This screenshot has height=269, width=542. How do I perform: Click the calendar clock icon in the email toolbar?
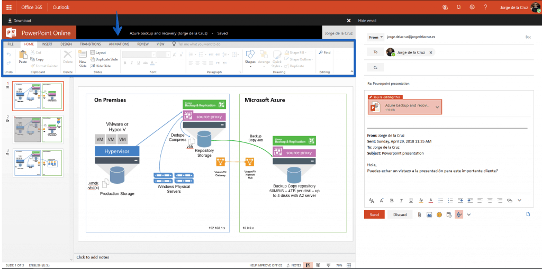(x=449, y=214)
